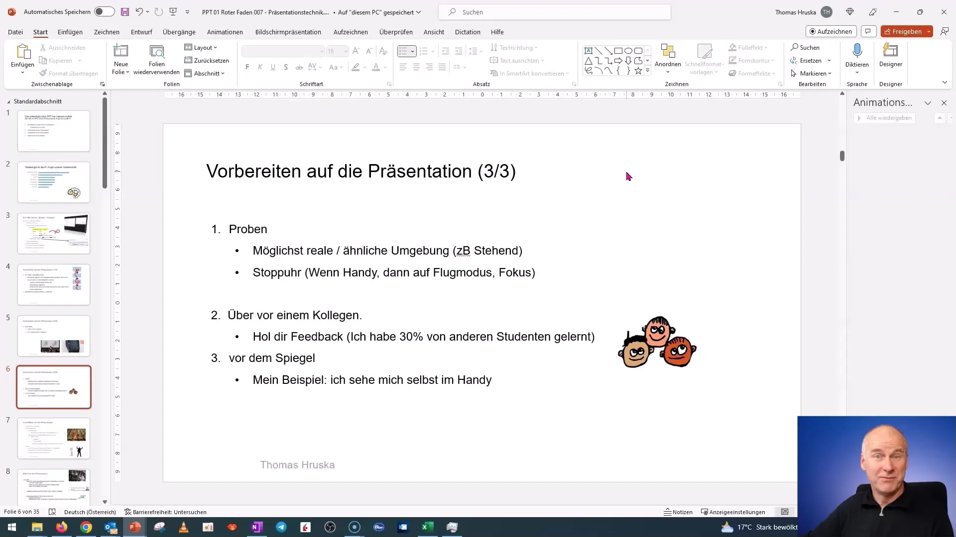Click Suchen in Bearbeiten group

pos(805,48)
